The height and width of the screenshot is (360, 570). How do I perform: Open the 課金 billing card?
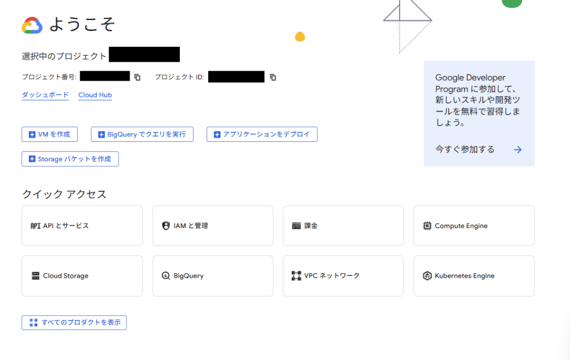[343, 226]
